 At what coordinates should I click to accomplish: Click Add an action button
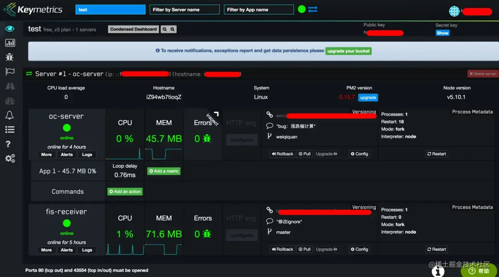tap(125, 192)
